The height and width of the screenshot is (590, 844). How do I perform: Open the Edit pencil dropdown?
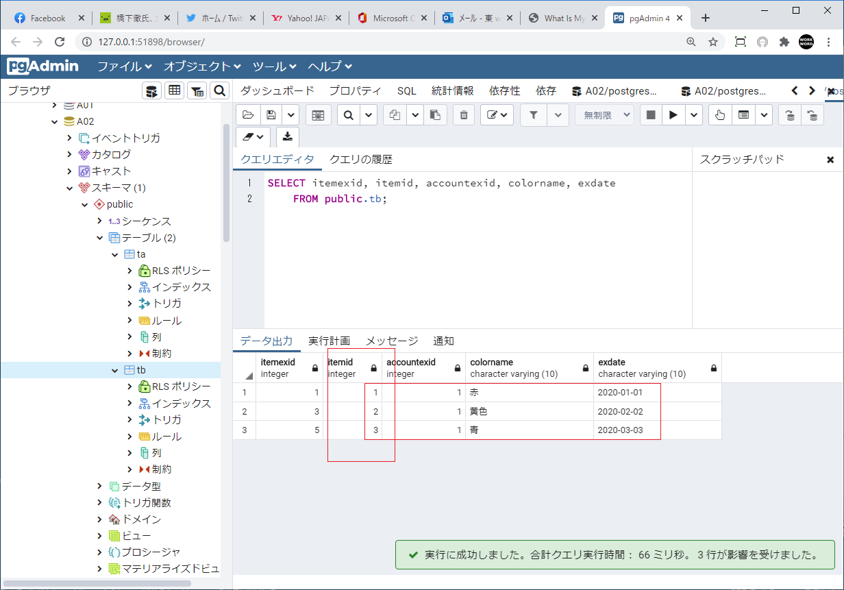pyautogui.click(x=497, y=115)
